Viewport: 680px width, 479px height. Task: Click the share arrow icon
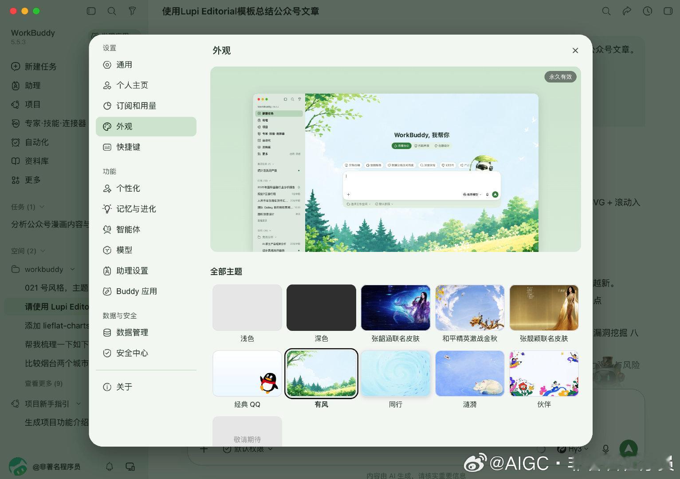pos(627,11)
